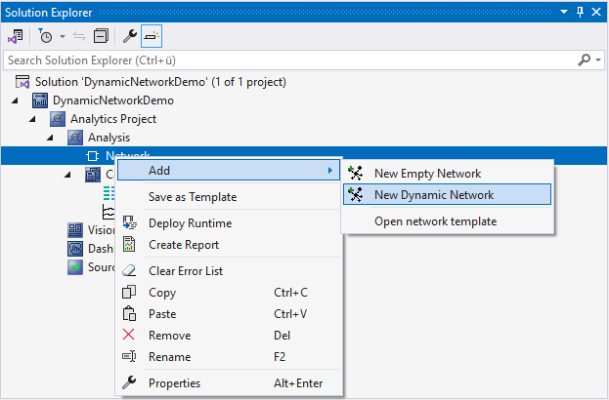Click the Clear Error List eraser icon
The height and width of the screenshot is (400, 609).
pos(129,270)
